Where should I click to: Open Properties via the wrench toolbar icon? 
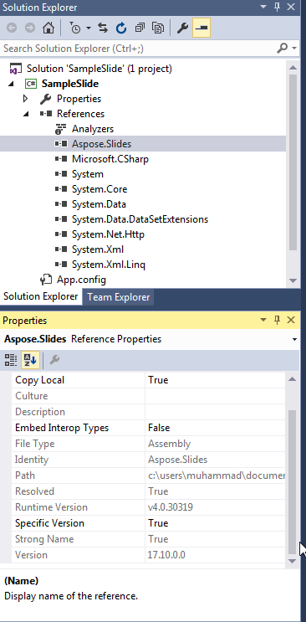coord(182,28)
